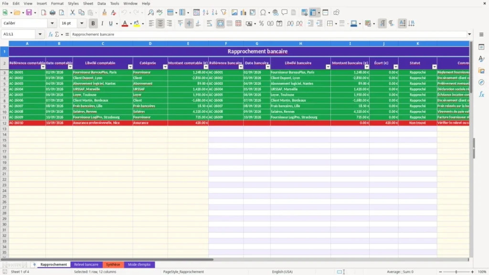Click the Sum sigma button
Viewport: 489px width, 275px height.
click(x=57, y=34)
